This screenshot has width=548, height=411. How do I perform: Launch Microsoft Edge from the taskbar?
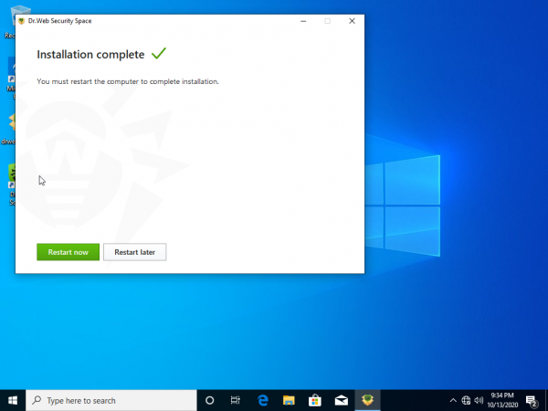(262, 400)
